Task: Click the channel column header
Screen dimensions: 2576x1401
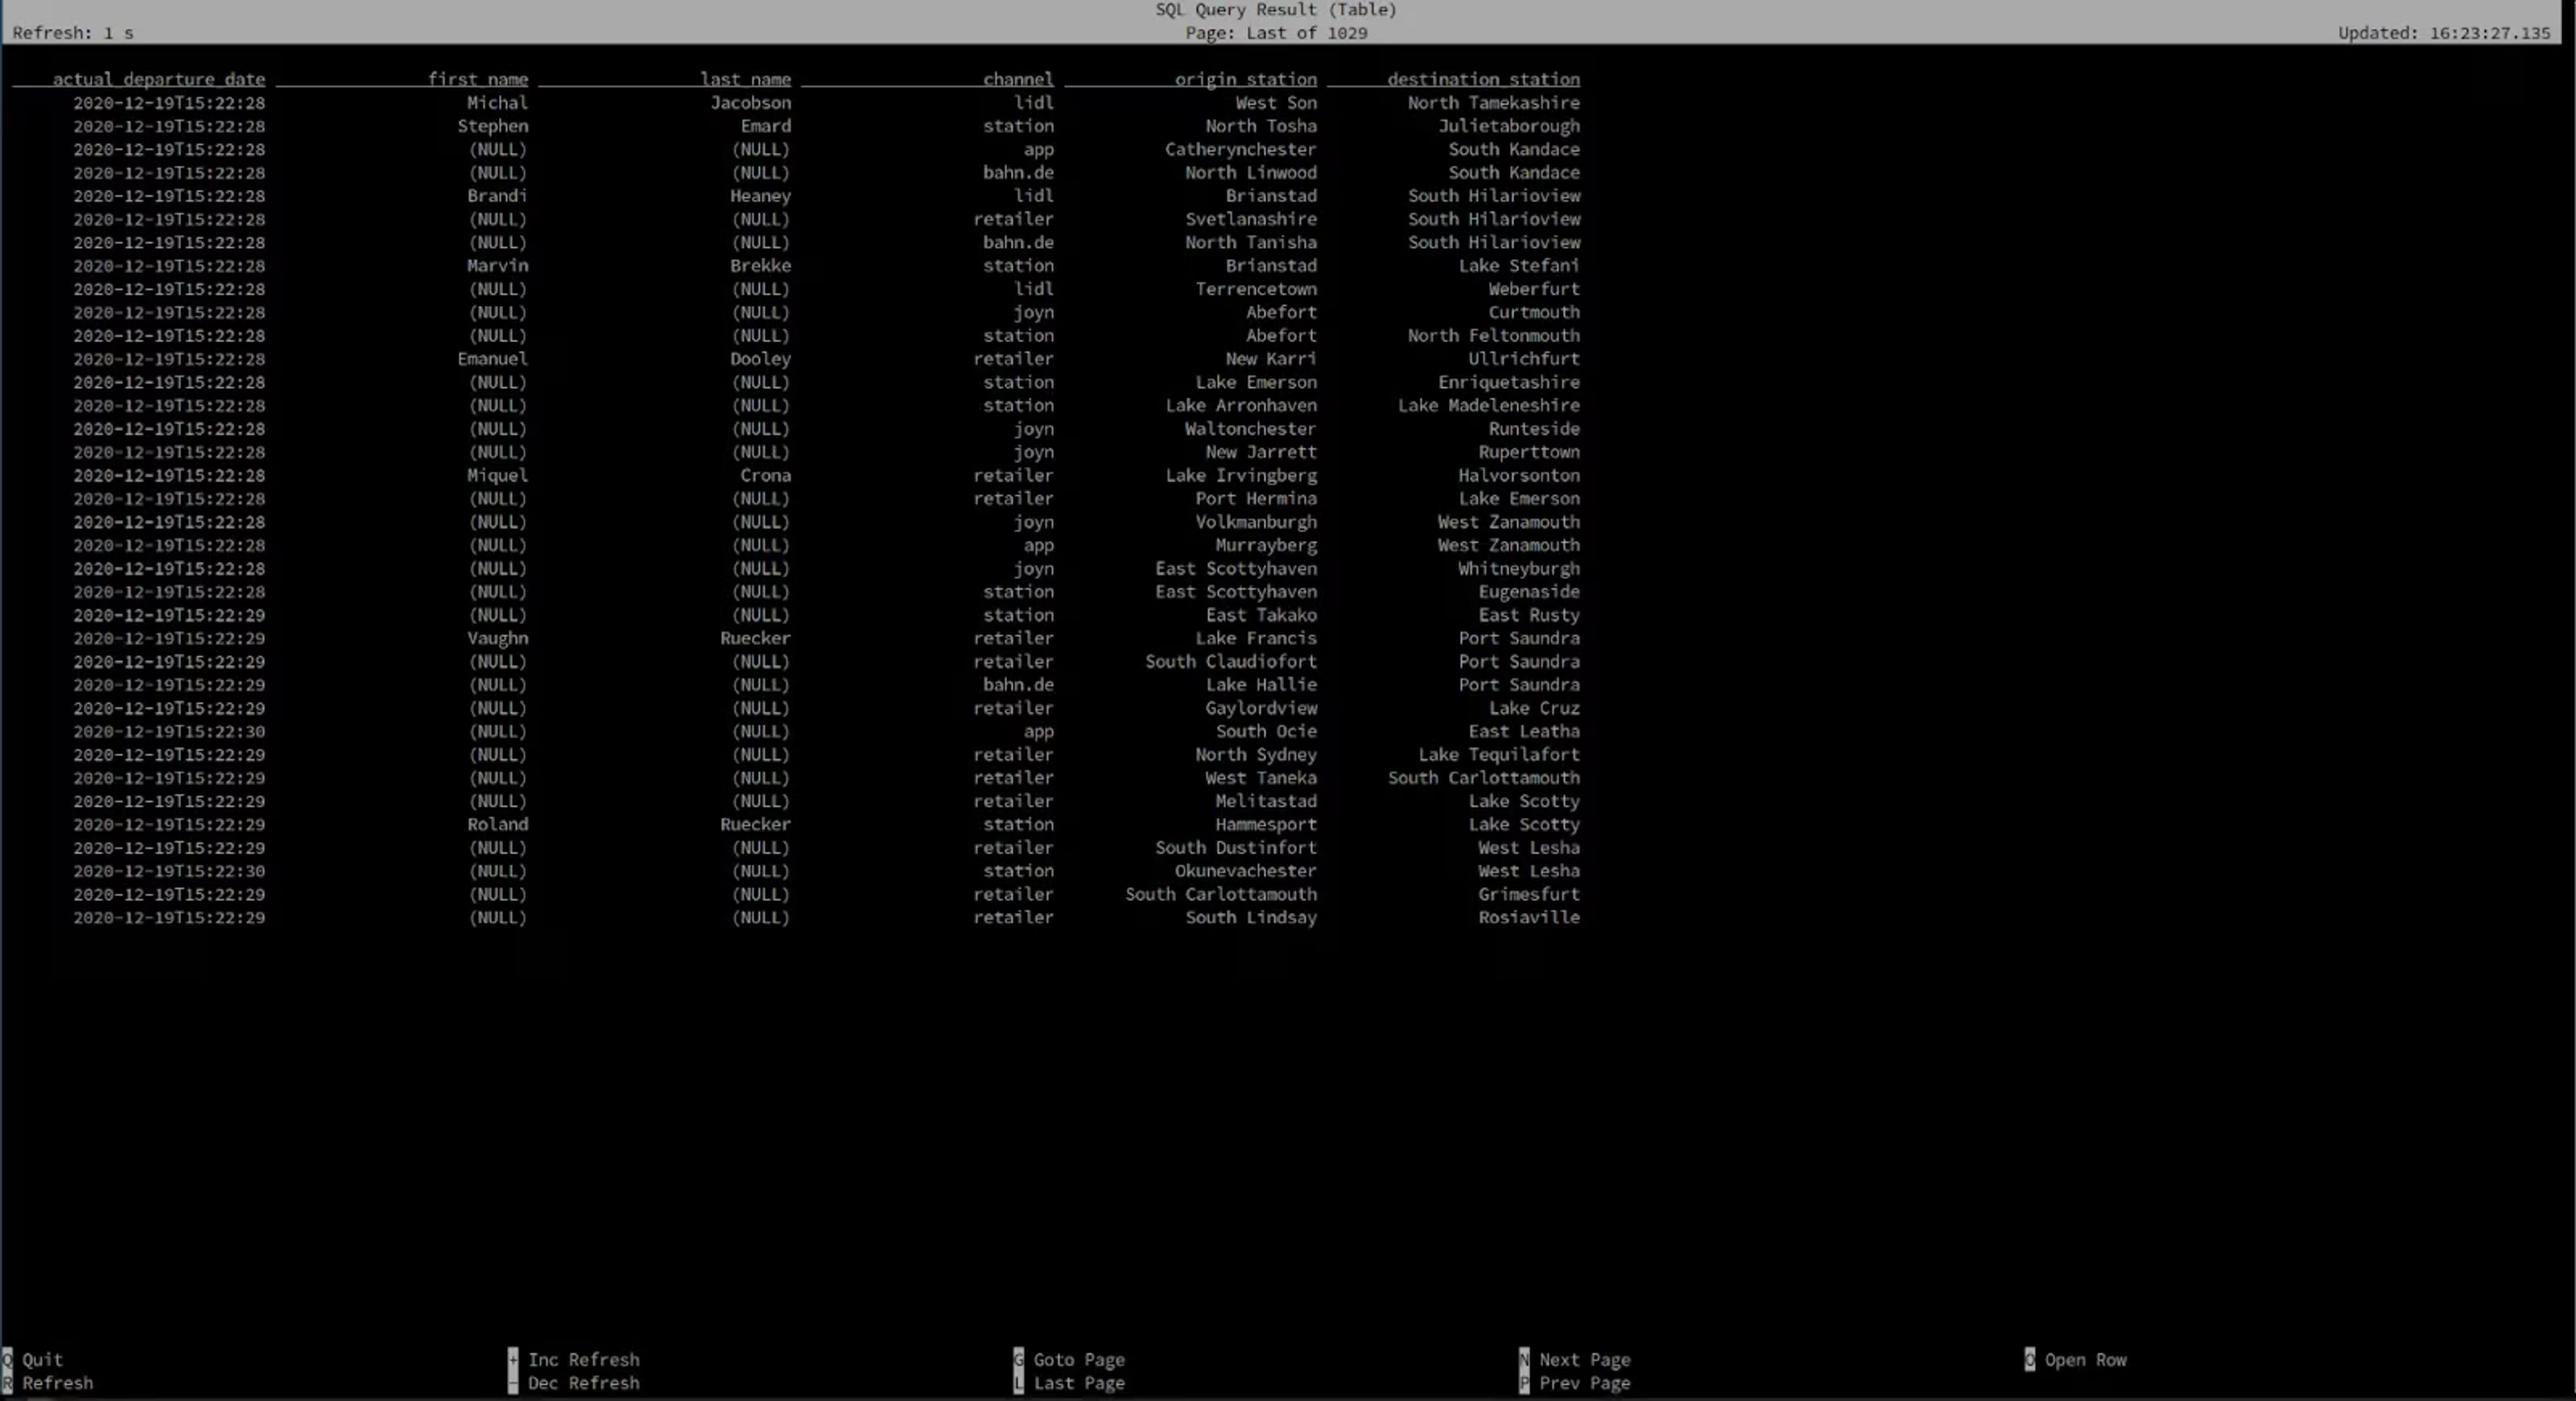Action: tap(1018, 79)
